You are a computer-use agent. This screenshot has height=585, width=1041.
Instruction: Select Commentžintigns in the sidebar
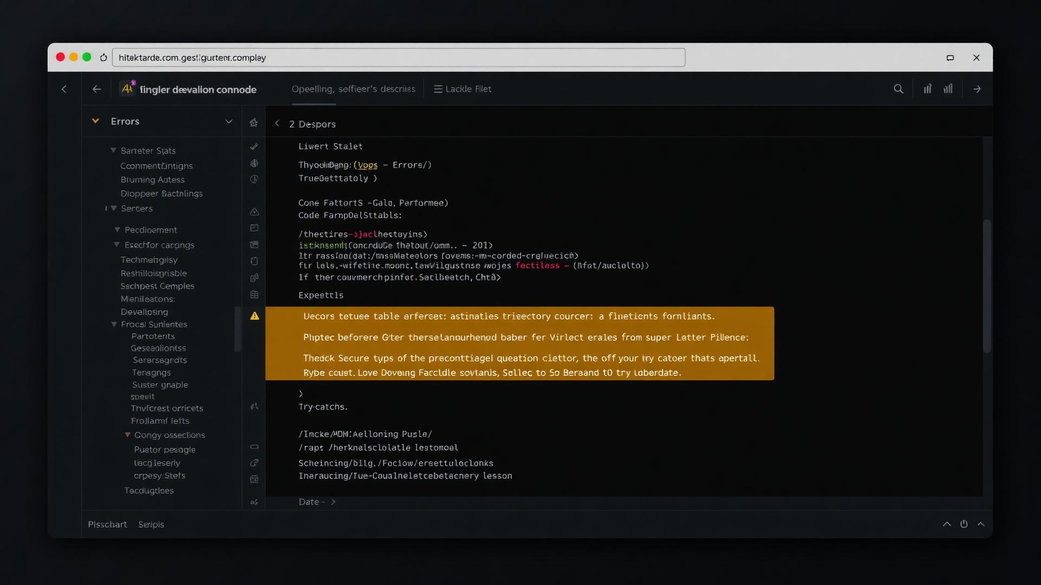click(x=156, y=166)
